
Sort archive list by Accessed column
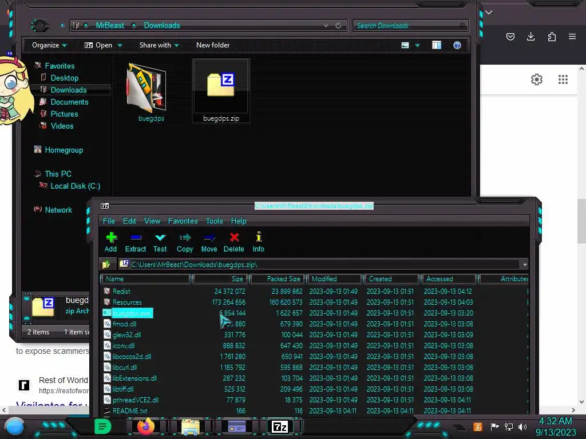[449, 279]
